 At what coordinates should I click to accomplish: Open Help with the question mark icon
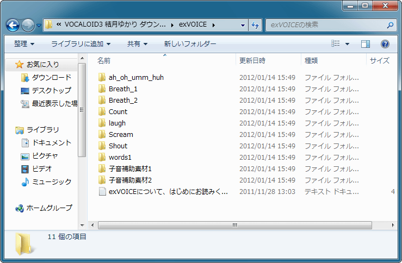385,44
